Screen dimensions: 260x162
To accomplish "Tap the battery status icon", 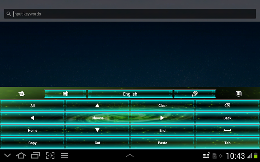I will 256,156.
